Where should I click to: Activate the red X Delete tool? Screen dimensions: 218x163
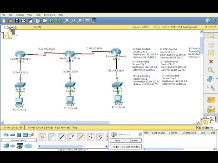coord(211,62)
